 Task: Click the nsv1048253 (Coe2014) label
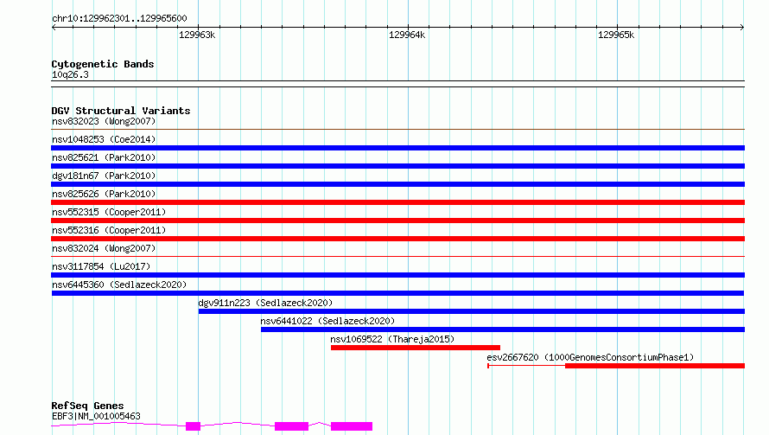tap(104, 139)
